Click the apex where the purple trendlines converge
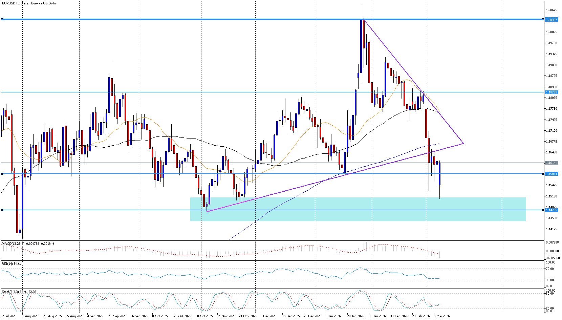This screenshot has height=320, width=562. (463, 144)
